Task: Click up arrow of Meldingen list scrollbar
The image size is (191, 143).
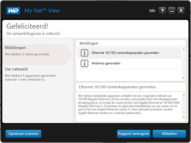Action: pyautogui.click(x=183, y=49)
